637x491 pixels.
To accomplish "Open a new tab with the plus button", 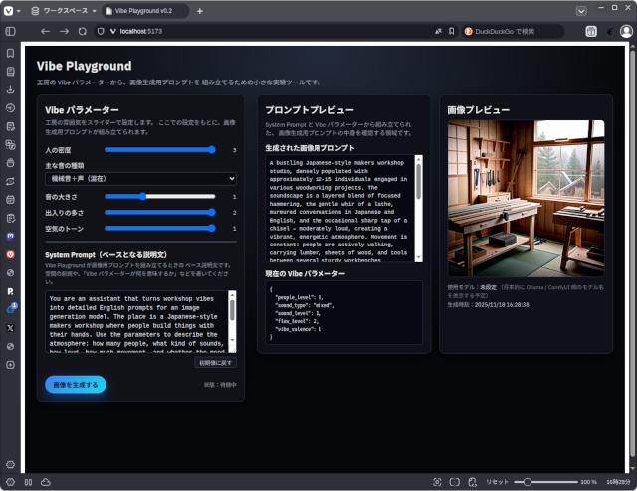I will coord(199,10).
